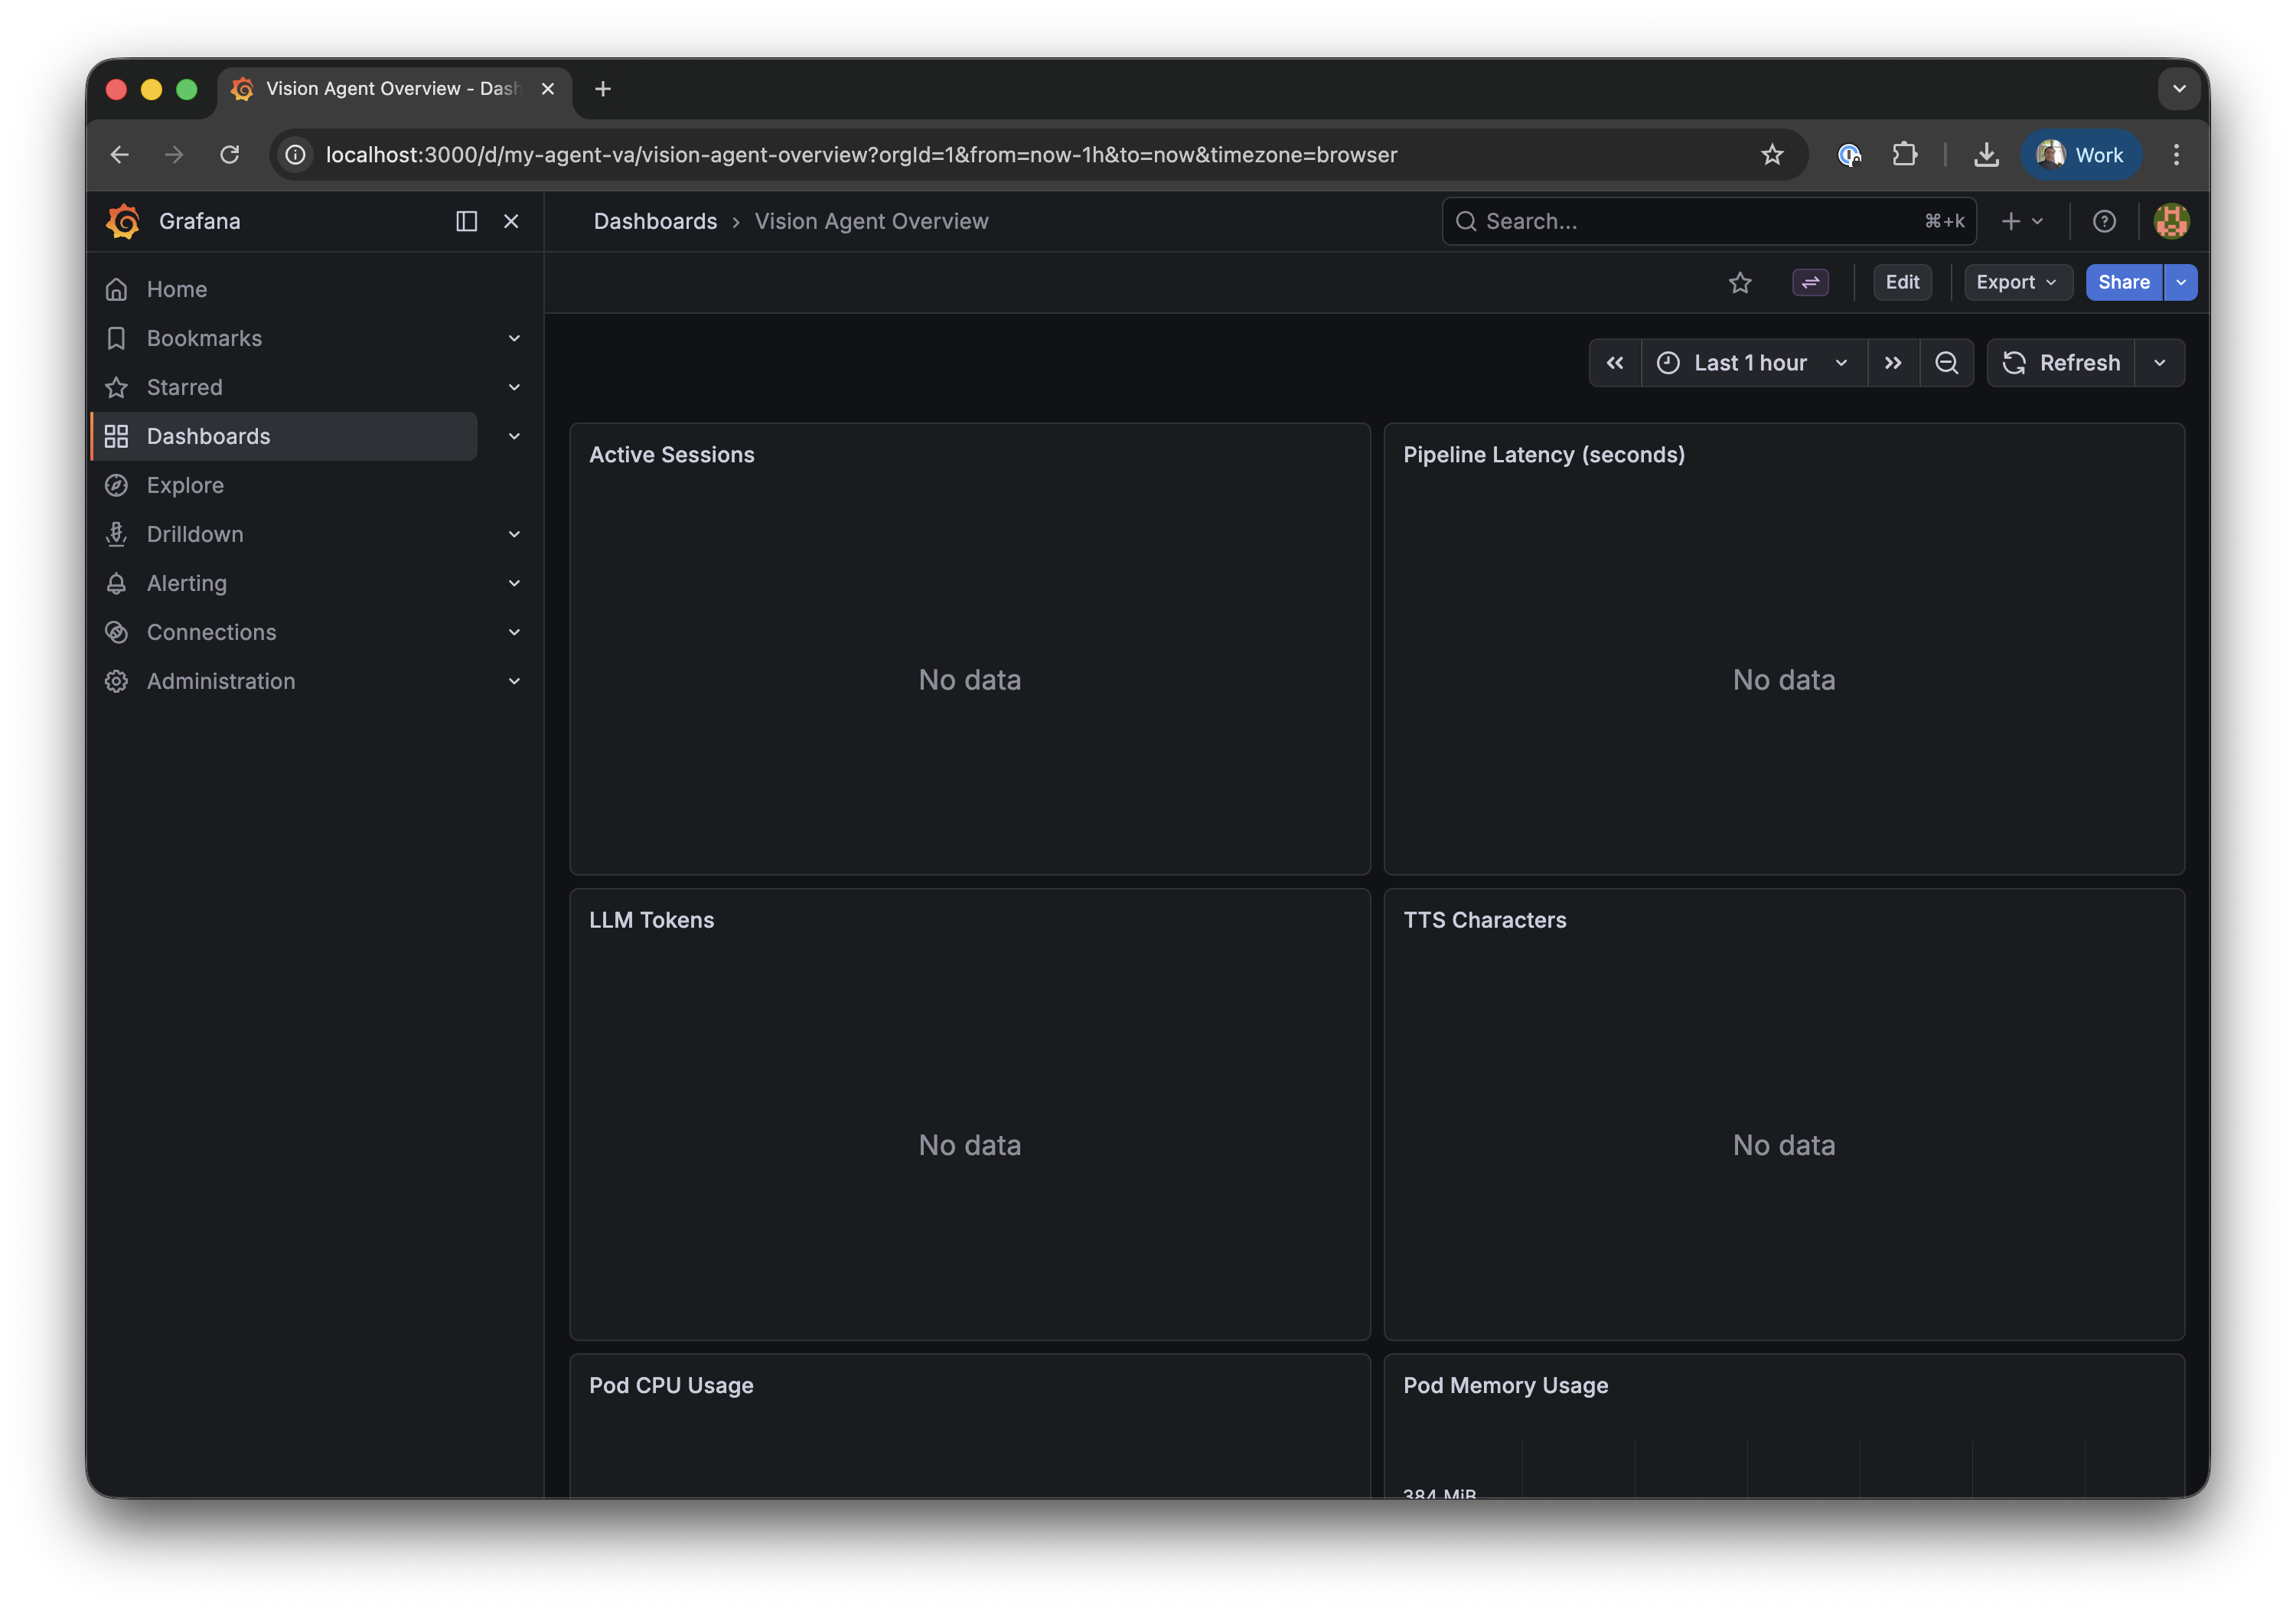2296x1612 pixels.
Task: Click the Share button
Action: tap(2123, 283)
